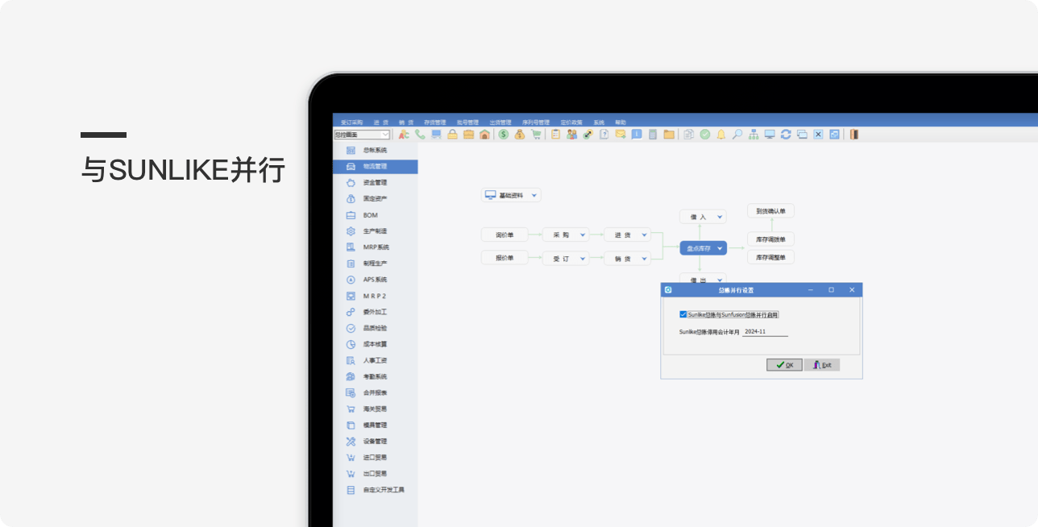Click the green dollar coin toolbar icon
This screenshot has width=1038, height=527.
tap(504, 135)
